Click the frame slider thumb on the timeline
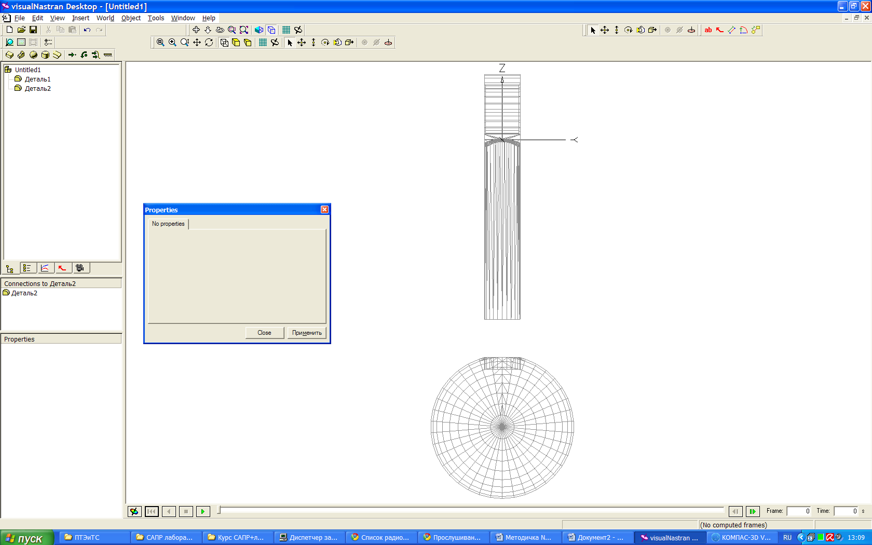Screen dimensions: 872x545 coord(219,511)
